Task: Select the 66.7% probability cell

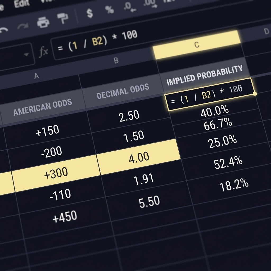Action: click(x=218, y=124)
